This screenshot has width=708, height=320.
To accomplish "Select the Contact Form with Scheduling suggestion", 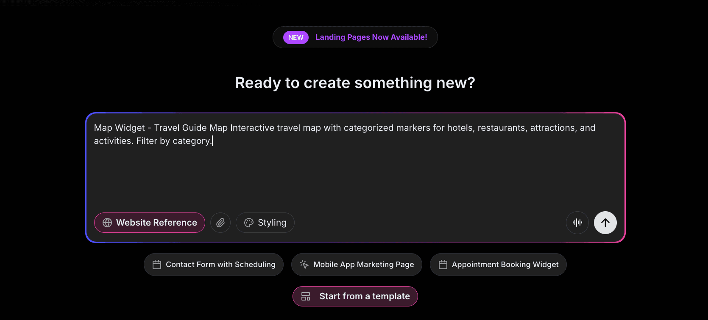I will pyautogui.click(x=213, y=264).
